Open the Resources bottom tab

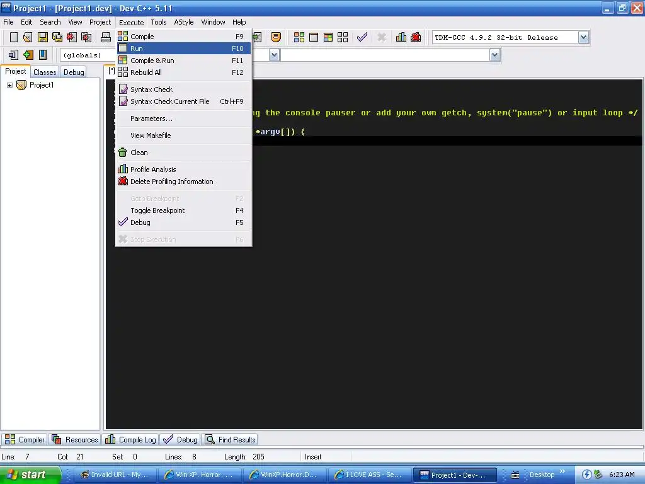coord(75,439)
